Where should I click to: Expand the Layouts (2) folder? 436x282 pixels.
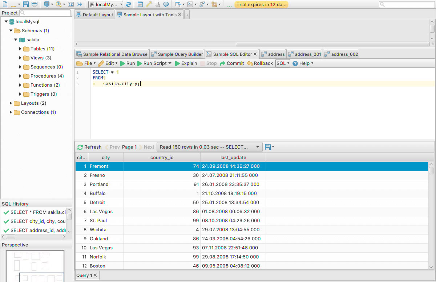tap(11, 103)
